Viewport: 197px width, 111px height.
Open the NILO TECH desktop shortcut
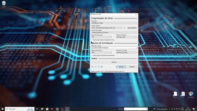click(191, 95)
